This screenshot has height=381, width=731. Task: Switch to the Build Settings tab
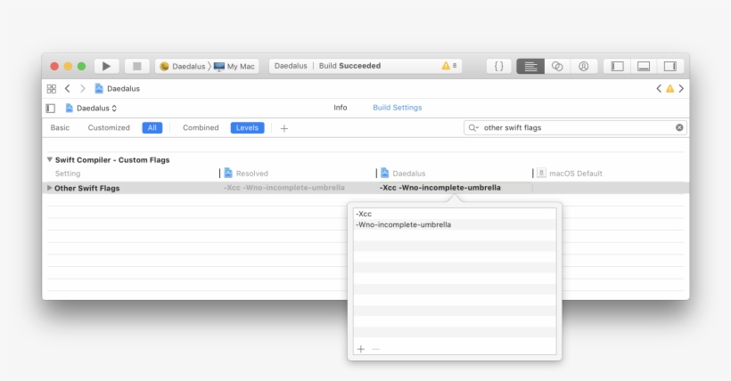tap(398, 108)
